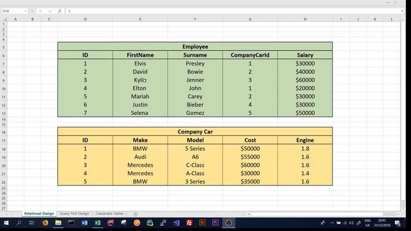Click the FirstName header cell
This screenshot has width=411, height=231.
(x=140, y=55)
